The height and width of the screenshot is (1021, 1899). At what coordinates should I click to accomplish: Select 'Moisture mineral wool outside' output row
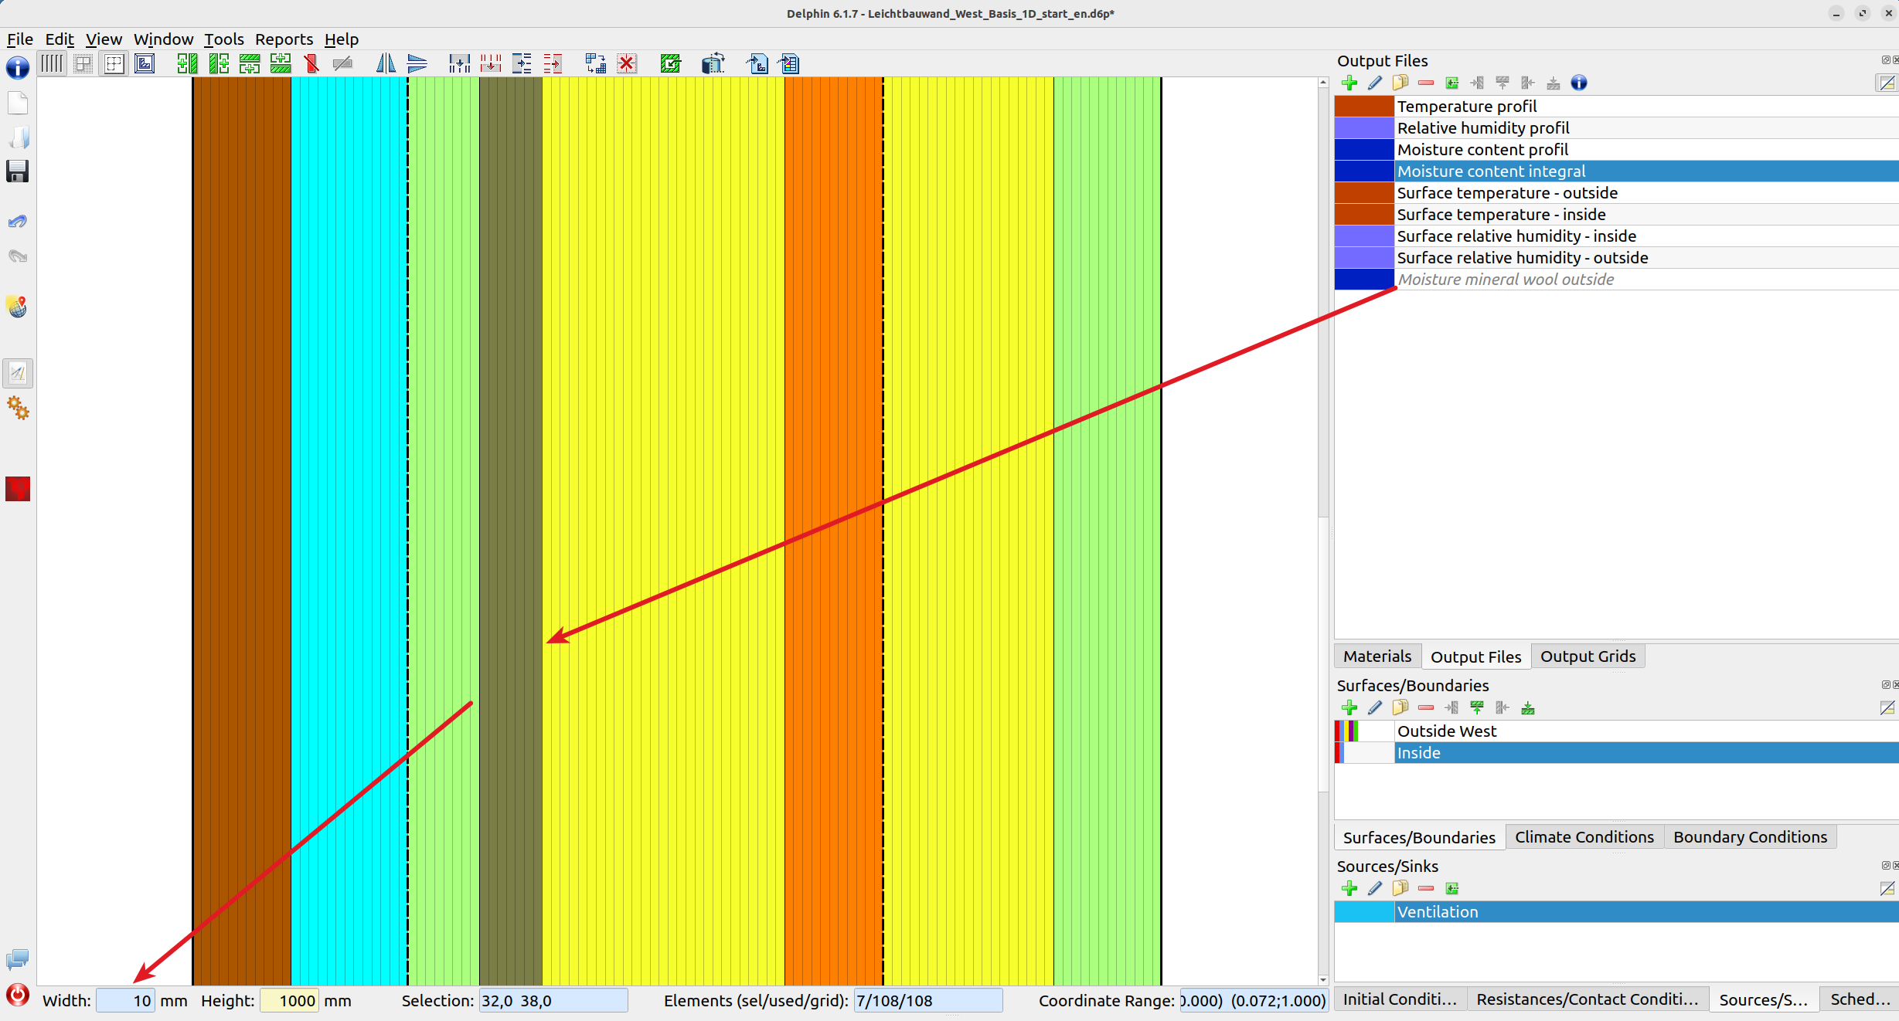1616,280
